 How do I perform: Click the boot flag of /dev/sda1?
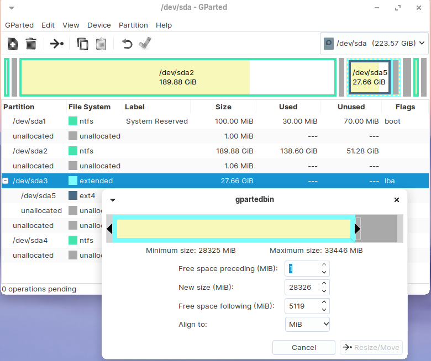(x=392, y=121)
